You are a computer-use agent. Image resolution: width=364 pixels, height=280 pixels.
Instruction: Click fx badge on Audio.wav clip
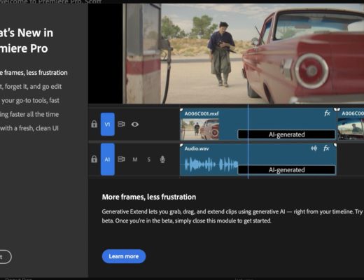326,148
